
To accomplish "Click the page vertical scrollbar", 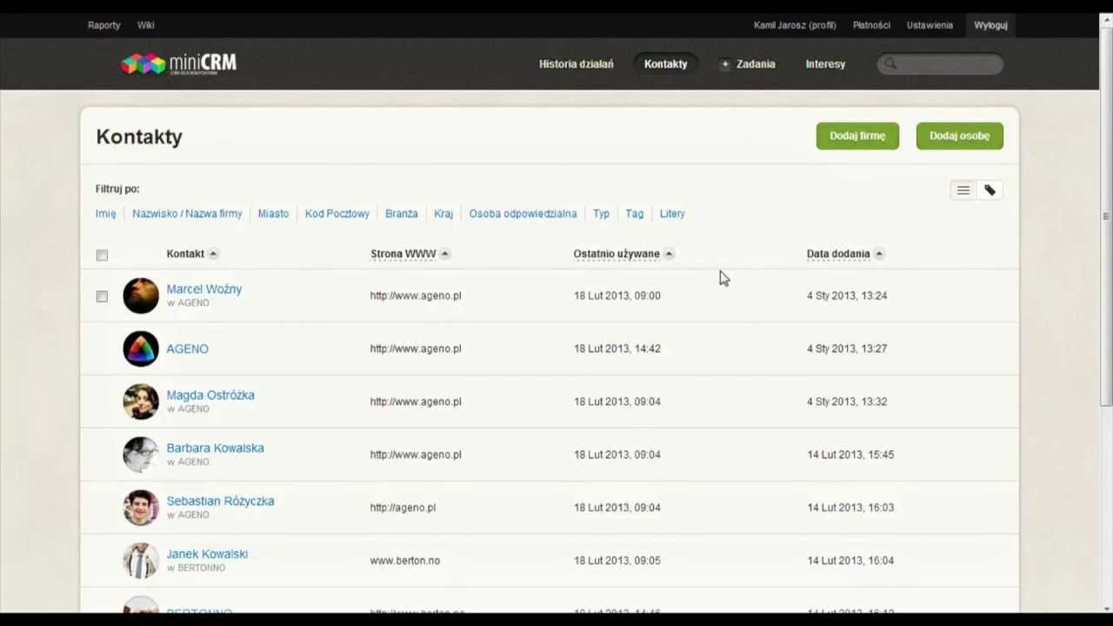I will click(x=1106, y=217).
